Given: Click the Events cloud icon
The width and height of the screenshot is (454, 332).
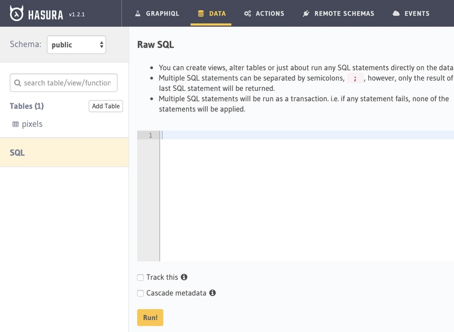Looking at the screenshot, I should click(396, 13).
